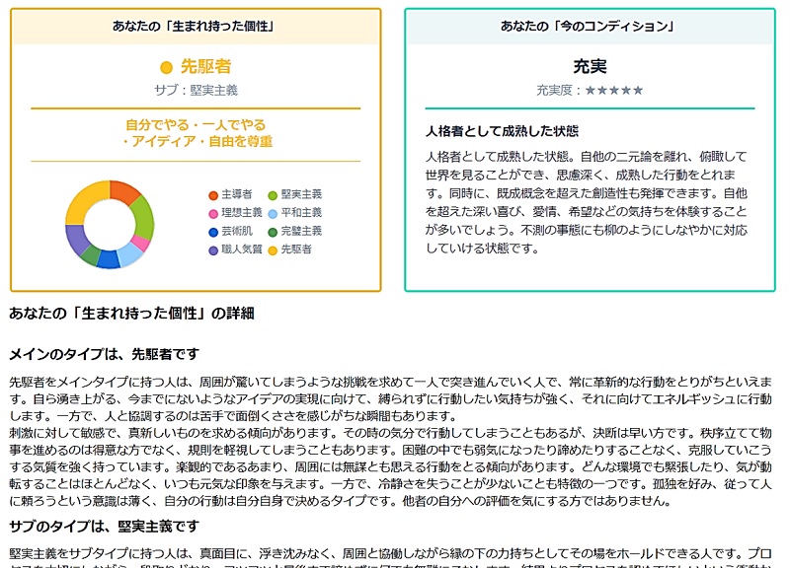The height and width of the screenshot is (568, 790).
Task: Click the yellow circle beside the 先駆者 title
Action: [166, 68]
